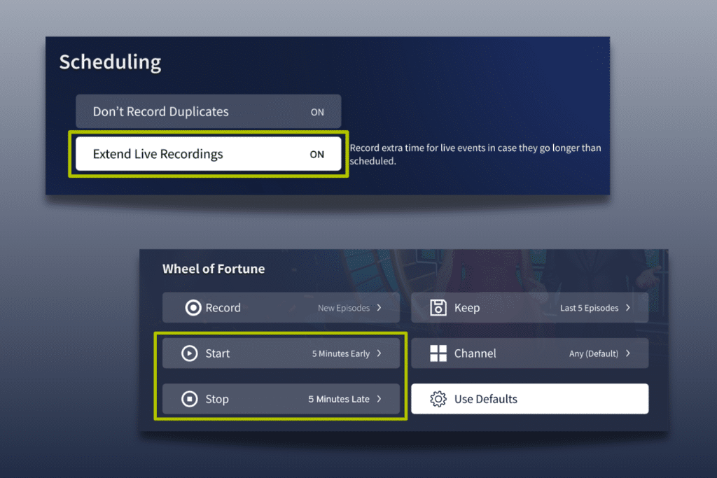Viewport: 717px width, 478px height.
Task: Select the "5 Minutes Early" start value
Action: (340, 353)
